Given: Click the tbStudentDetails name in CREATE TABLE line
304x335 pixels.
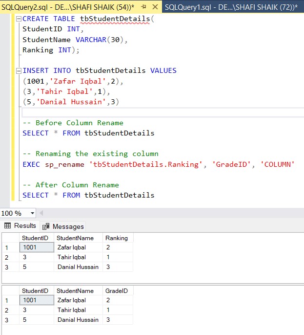Looking at the screenshot, I should (115, 19).
